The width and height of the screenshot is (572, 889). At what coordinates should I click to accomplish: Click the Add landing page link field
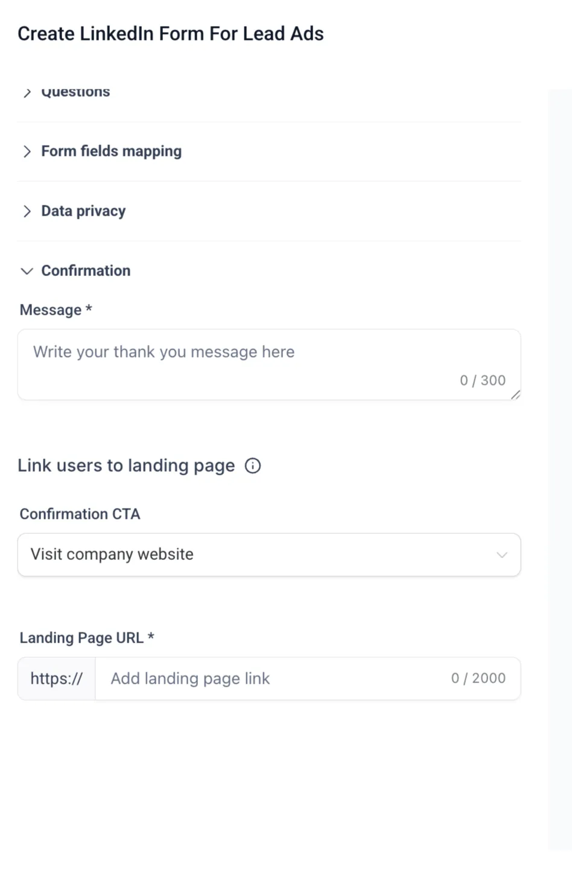pos(308,679)
